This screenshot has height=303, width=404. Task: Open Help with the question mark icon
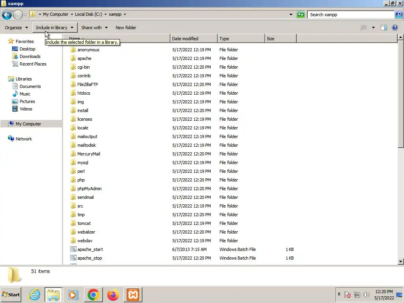(x=395, y=28)
